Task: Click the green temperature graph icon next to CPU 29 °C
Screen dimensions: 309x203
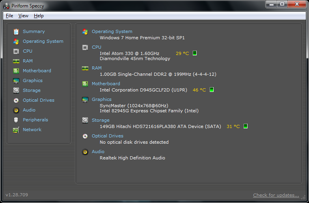Action: tap(195, 53)
